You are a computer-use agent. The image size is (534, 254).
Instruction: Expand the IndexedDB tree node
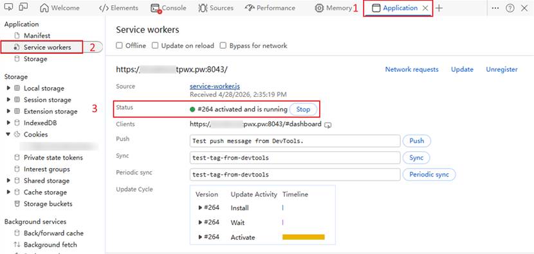click(x=8, y=123)
